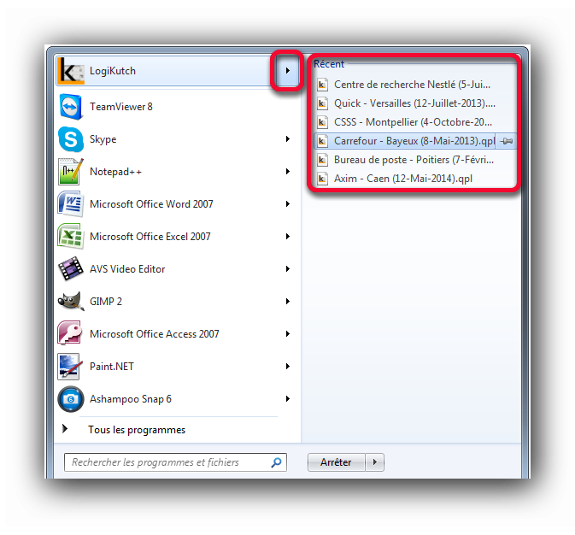This screenshot has width=575, height=535.
Task: Launch TeamViewer 8 from its icon
Action: (x=70, y=107)
